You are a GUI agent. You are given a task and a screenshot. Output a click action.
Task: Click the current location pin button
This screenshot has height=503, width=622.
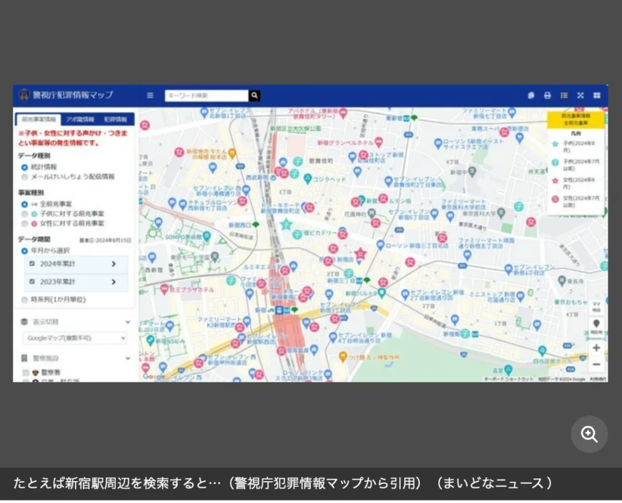pyautogui.click(x=596, y=325)
